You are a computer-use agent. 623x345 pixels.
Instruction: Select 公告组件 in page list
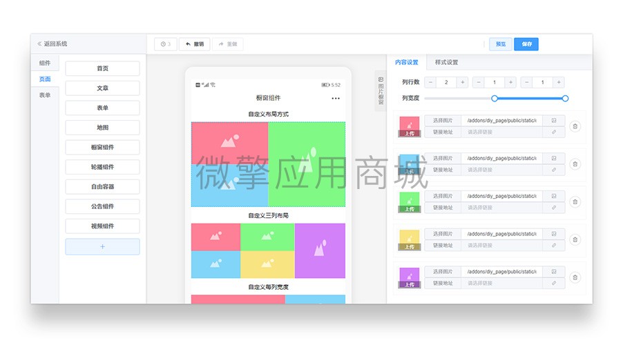pos(102,206)
